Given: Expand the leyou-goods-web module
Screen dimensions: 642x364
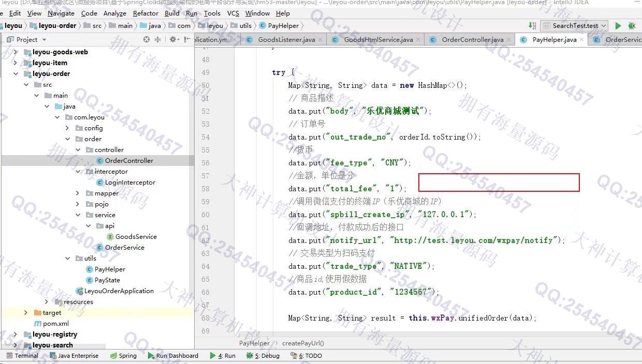Looking at the screenshot, I should 16,52.
